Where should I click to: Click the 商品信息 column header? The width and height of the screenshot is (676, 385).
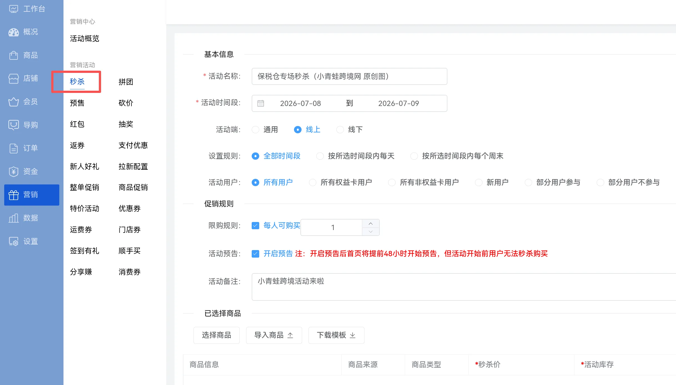tap(262, 365)
